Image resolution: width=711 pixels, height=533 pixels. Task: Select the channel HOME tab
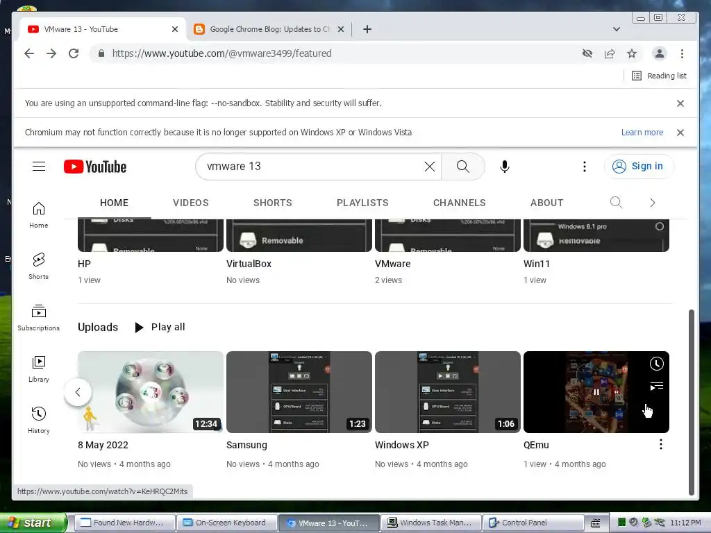click(114, 203)
